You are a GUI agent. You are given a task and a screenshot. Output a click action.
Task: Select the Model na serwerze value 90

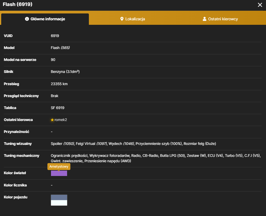point(53,60)
